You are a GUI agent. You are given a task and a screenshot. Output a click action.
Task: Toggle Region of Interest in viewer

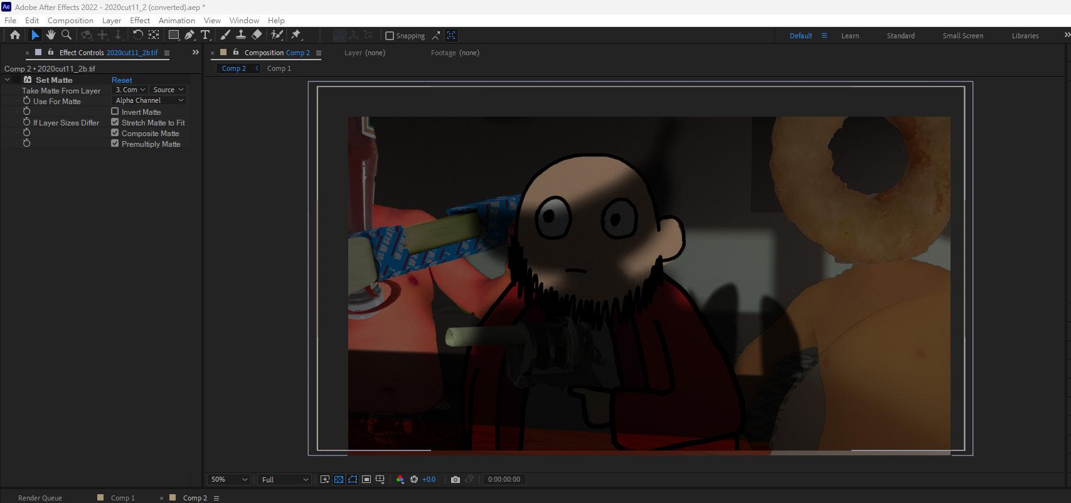pos(366,479)
